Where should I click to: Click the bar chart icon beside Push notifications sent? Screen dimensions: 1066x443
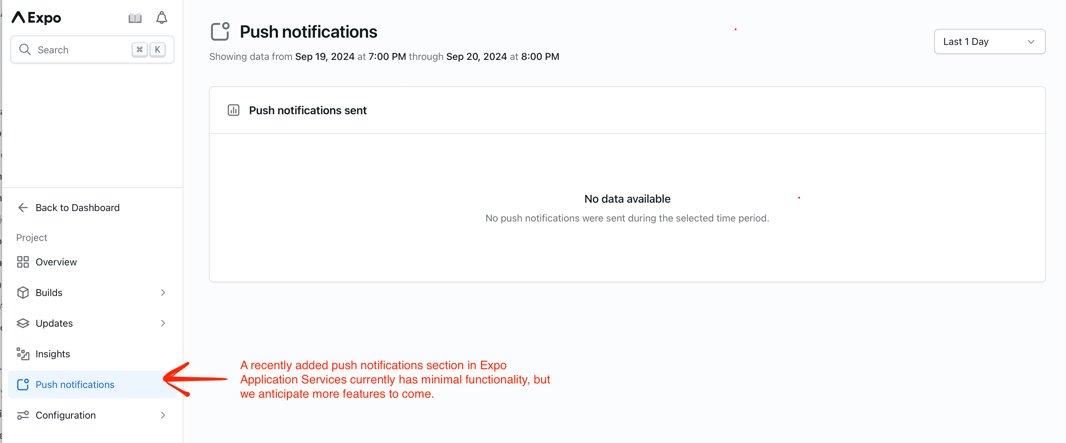[x=234, y=110]
